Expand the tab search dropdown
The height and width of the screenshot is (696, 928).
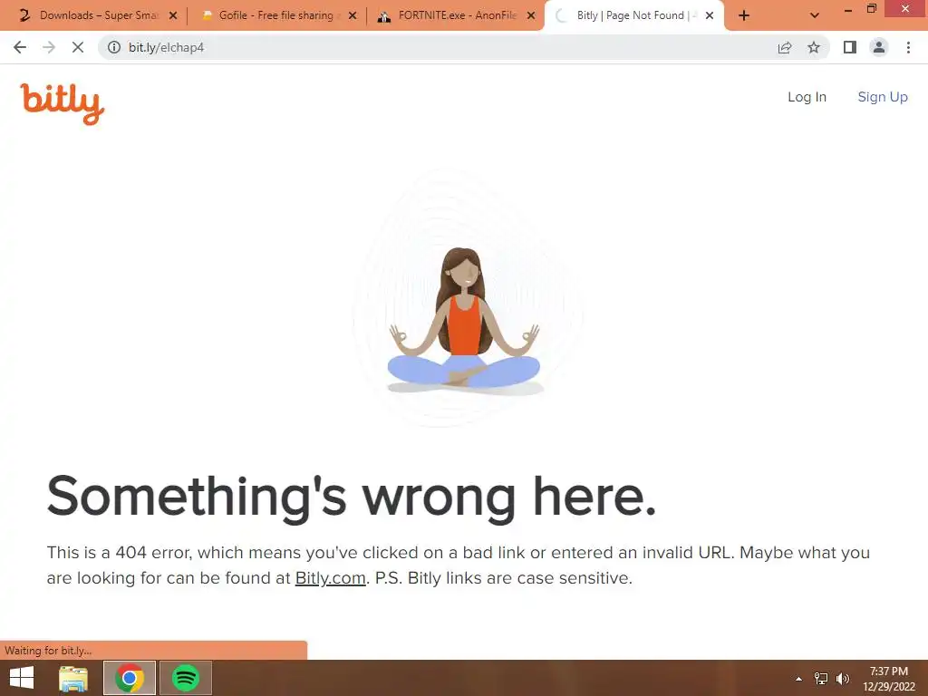click(815, 16)
